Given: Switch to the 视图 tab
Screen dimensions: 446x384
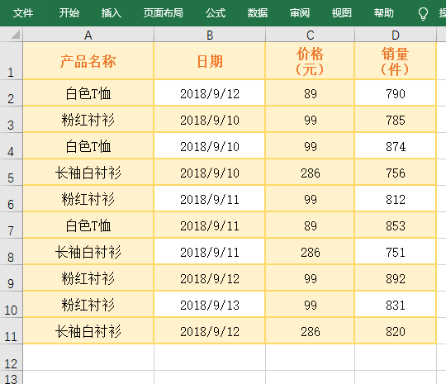Looking at the screenshot, I should [342, 13].
